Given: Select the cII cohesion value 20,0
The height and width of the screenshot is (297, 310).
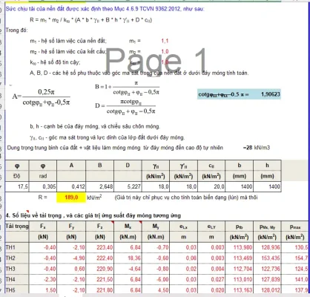Looking at the screenshot, I should click(x=211, y=186).
